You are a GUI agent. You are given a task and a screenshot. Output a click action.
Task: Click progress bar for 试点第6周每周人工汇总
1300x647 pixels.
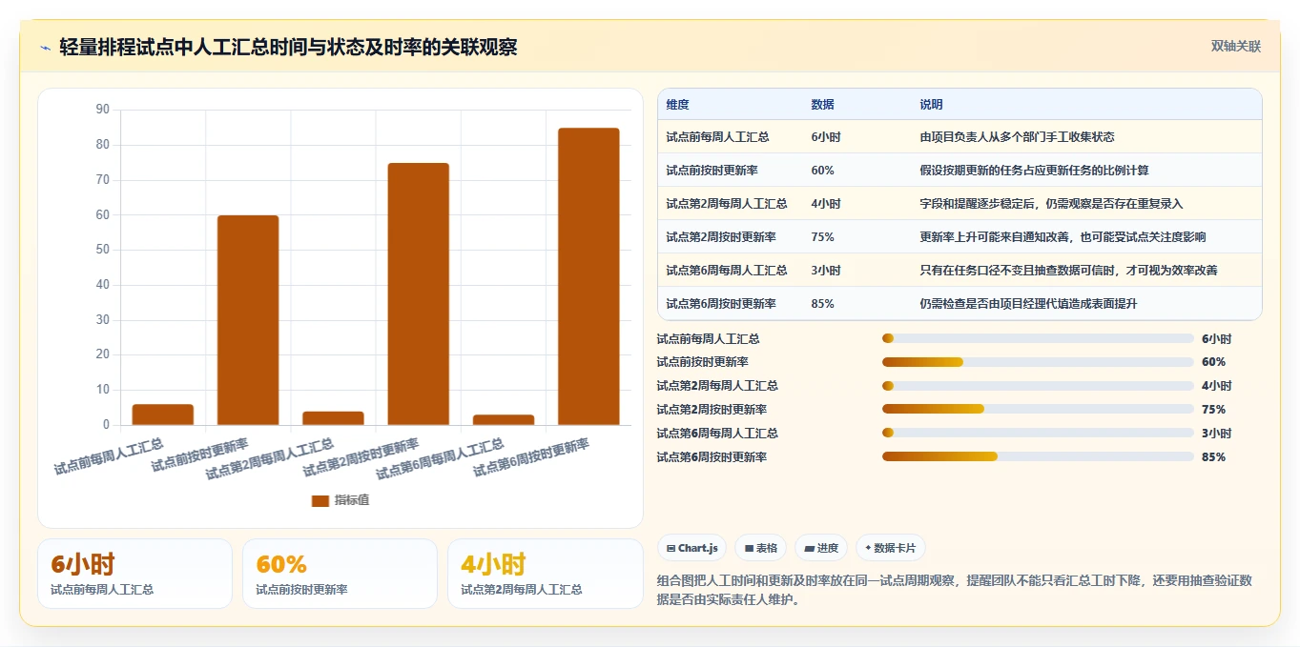click(x=1038, y=433)
